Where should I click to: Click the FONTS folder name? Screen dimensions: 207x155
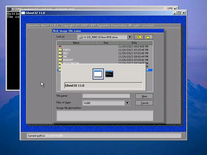67,50
